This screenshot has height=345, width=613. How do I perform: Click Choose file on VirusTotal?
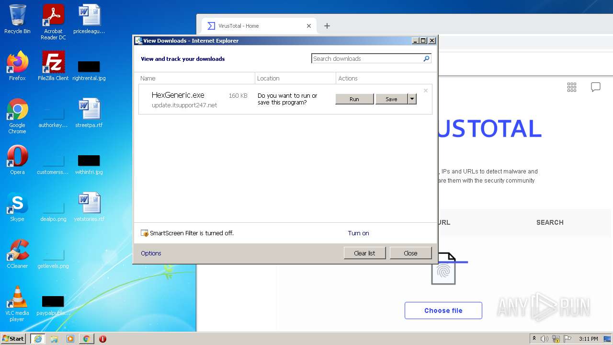tap(443, 310)
